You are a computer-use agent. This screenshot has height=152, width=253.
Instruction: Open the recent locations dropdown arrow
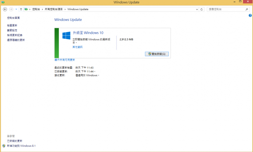[x=16, y=9]
